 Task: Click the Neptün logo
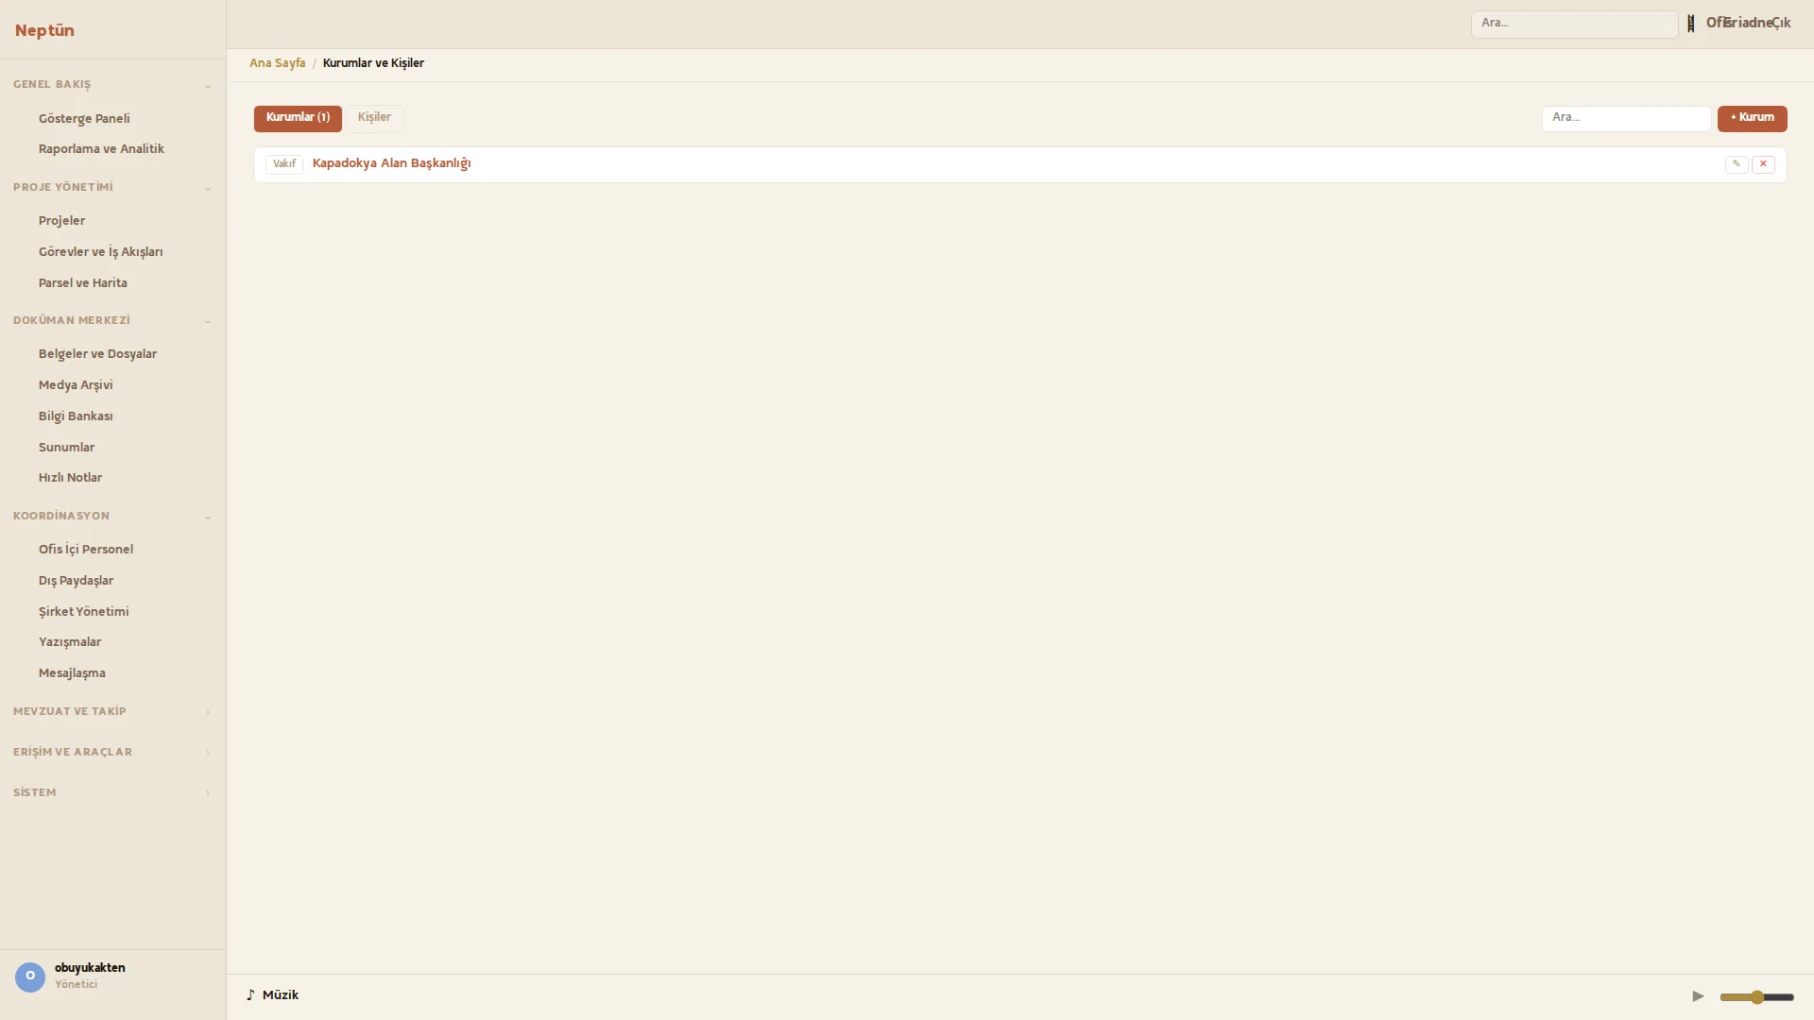coord(44,30)
